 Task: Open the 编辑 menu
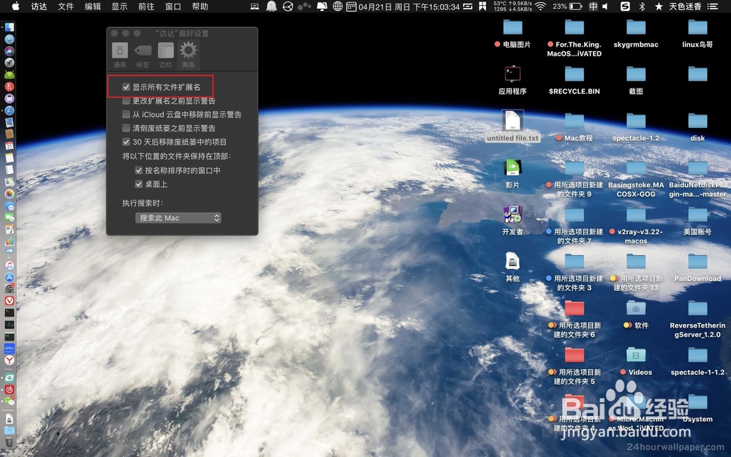click(x=93, y=7)
